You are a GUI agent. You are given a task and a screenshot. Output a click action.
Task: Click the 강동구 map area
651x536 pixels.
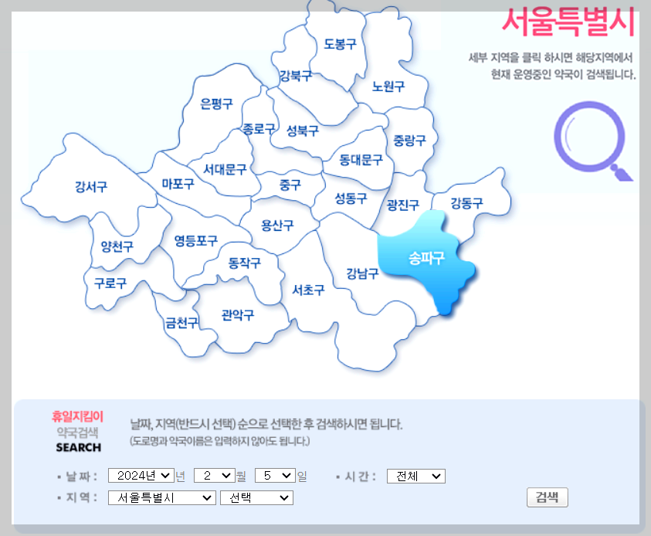[x=467, y=203]
